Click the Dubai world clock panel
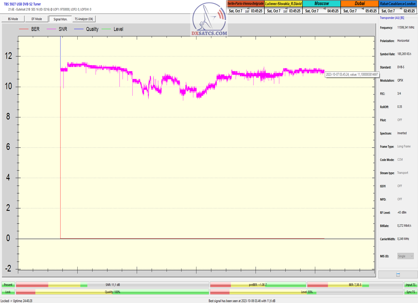Viewport: 418px width, 303px height. coord(359,7)
